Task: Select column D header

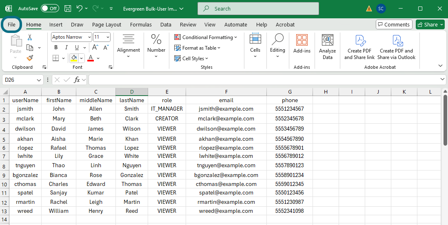Action: click(132, 92)
